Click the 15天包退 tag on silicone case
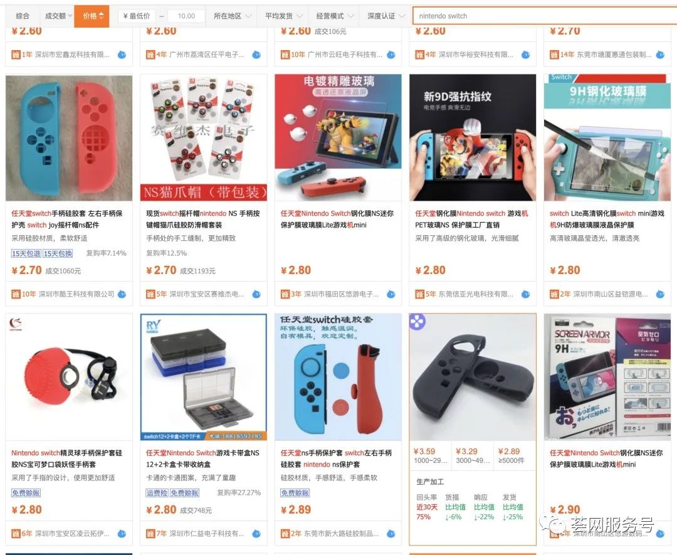This screenshot has height=555, width=677. coord(26,253)
